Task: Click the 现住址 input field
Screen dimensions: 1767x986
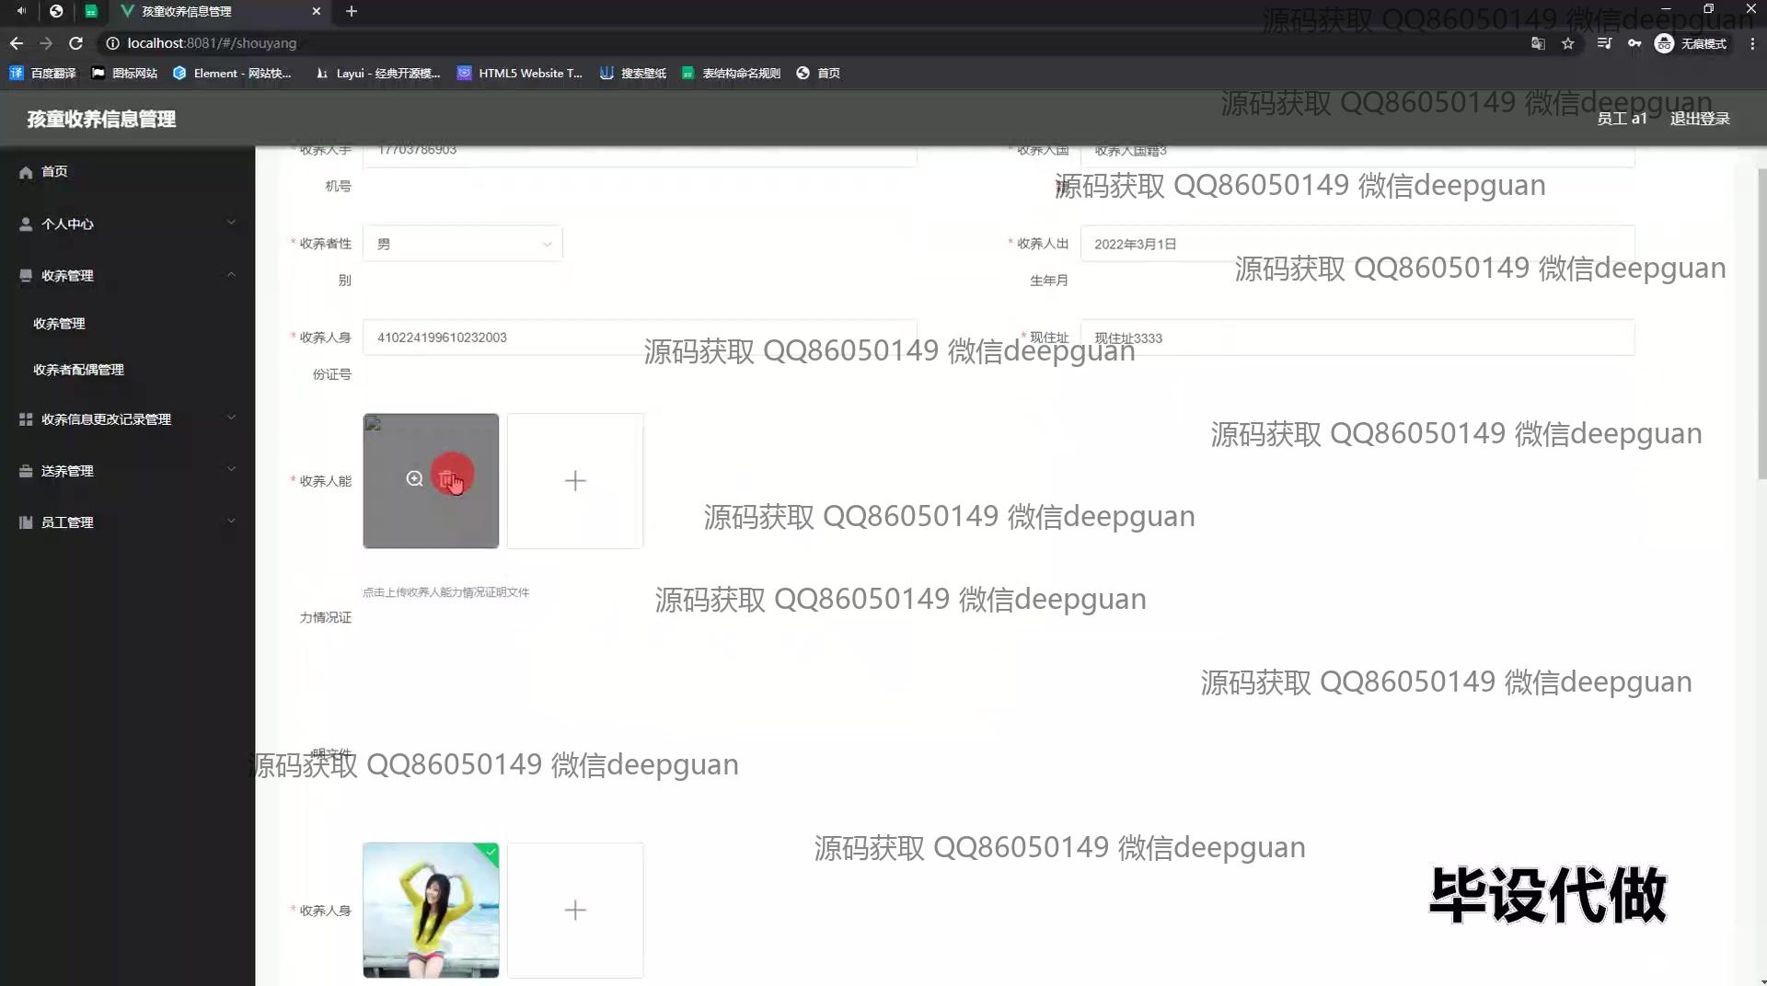Action: [x=1357, y=338]
